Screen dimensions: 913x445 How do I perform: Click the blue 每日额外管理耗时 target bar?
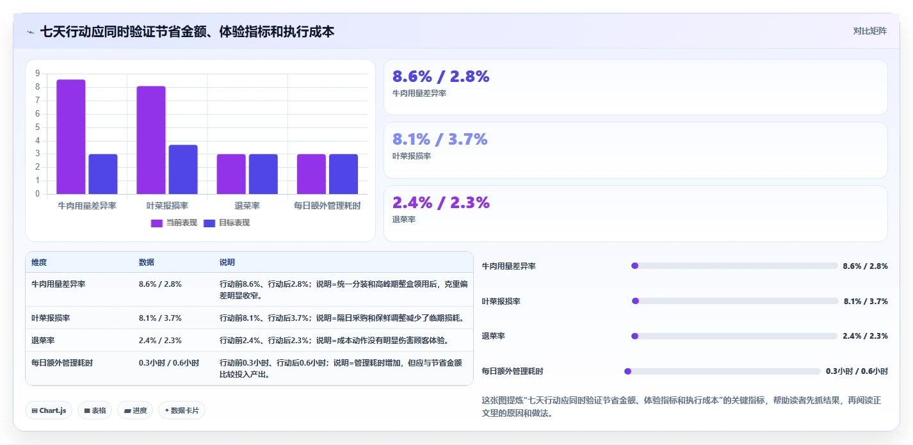tap(343, 174)
